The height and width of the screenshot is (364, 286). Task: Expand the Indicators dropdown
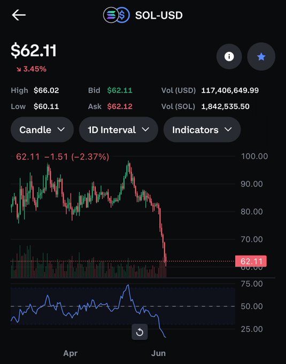pos(202,130)
